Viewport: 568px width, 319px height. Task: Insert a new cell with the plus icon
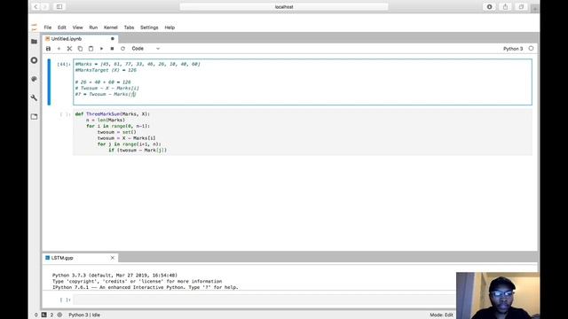[x=59, y=49]
